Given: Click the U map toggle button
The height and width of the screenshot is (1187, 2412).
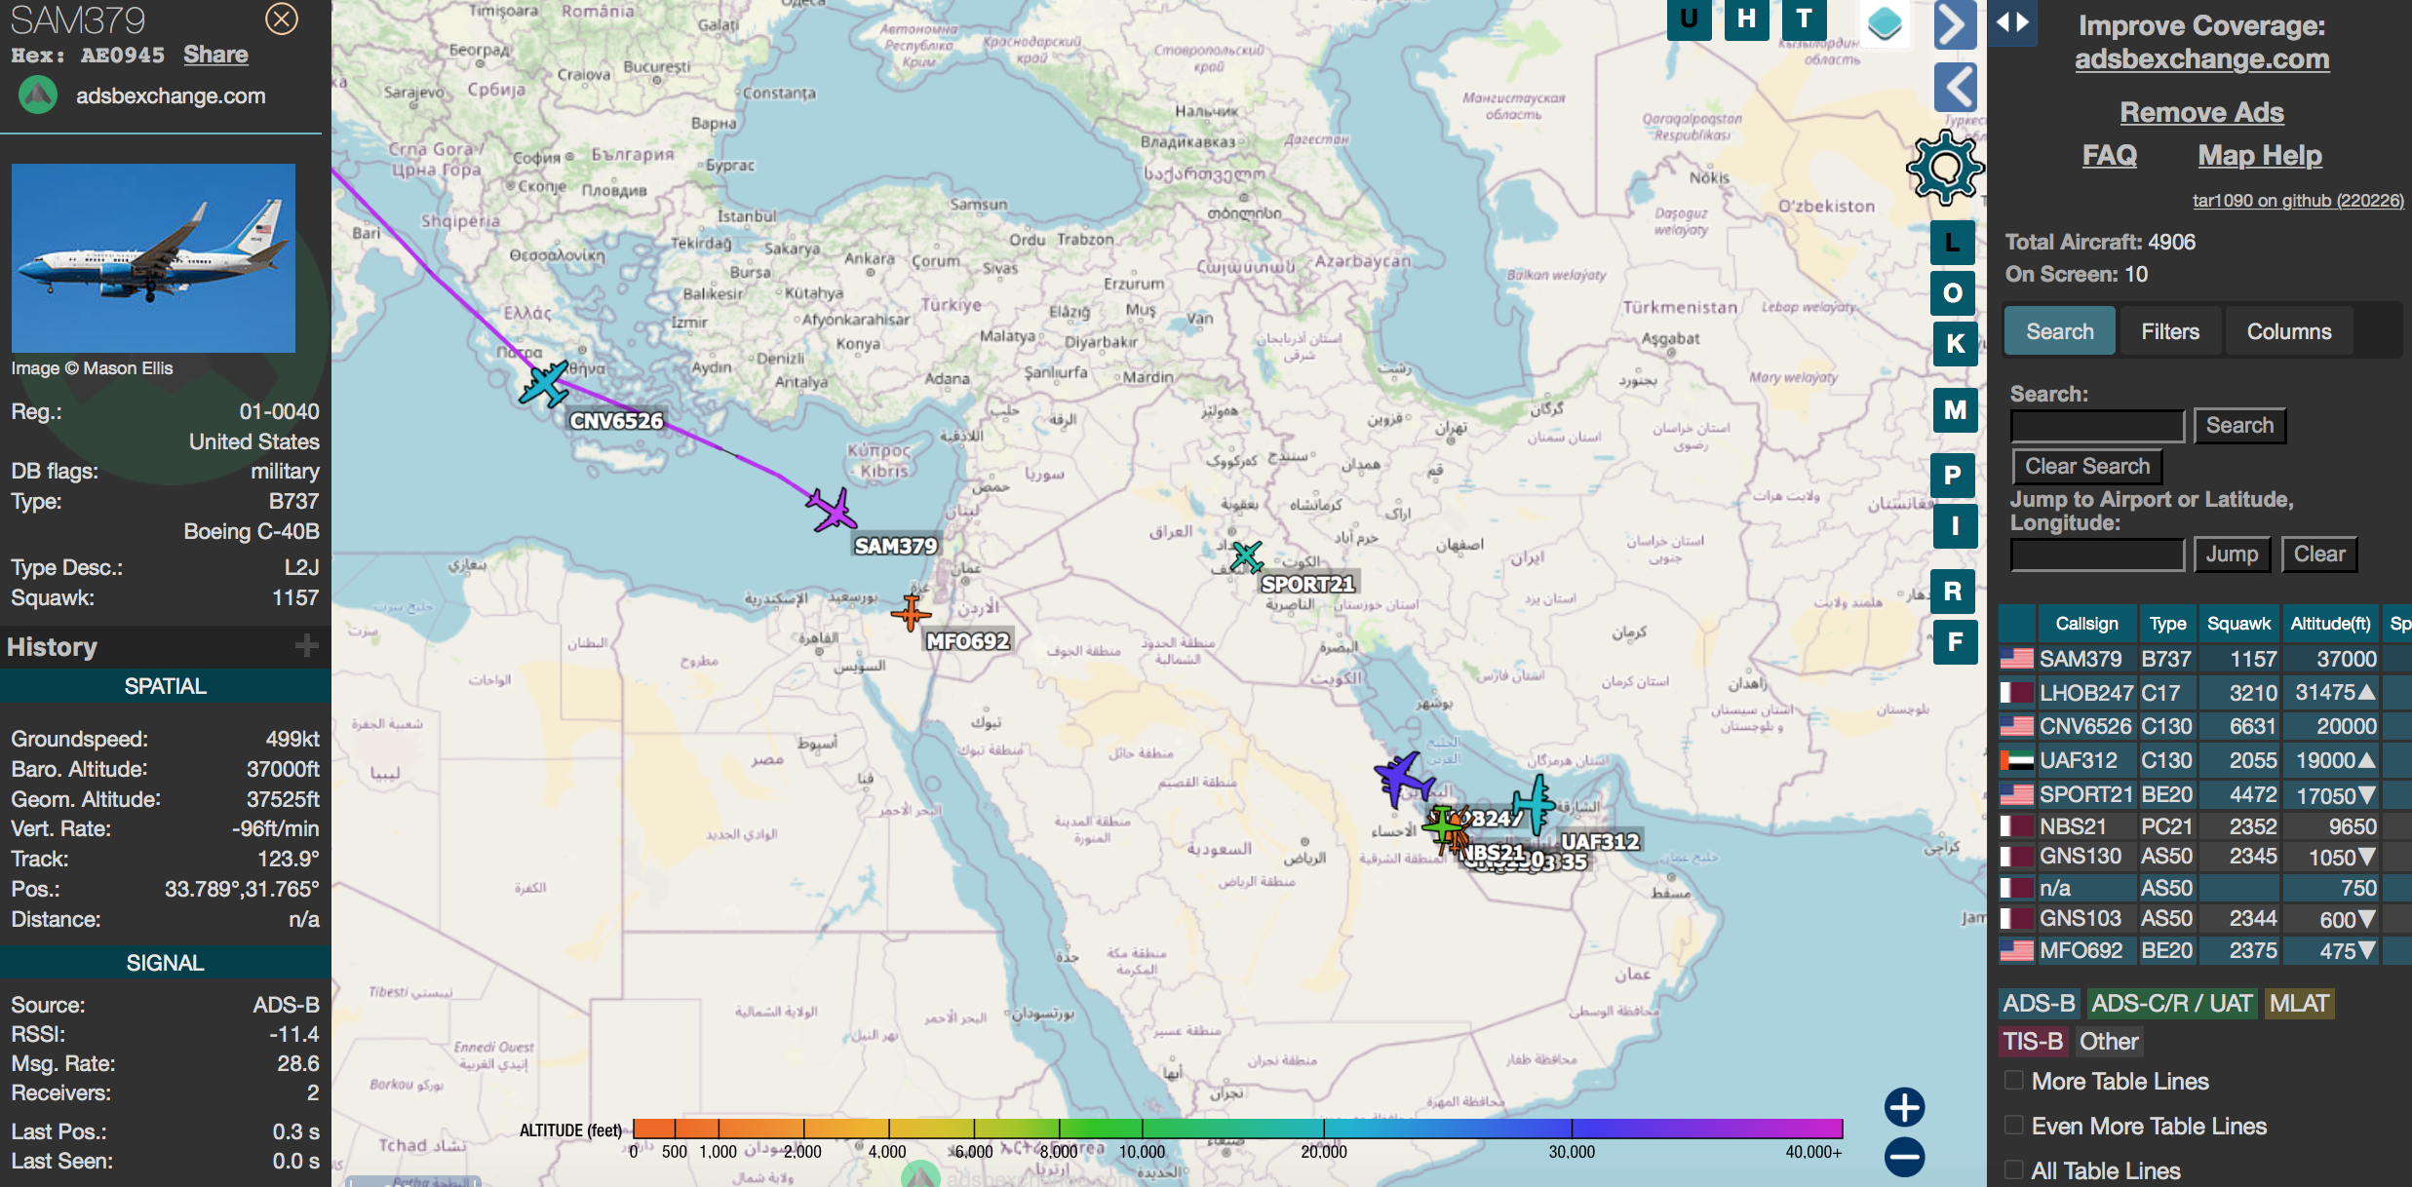Looking at the screenshot, I should click(1689, 19).
